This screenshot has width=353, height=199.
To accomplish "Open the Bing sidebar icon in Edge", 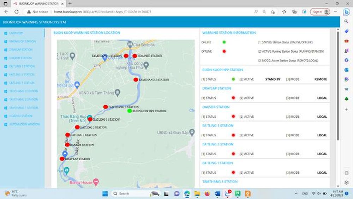I will (x=346, y=12).
